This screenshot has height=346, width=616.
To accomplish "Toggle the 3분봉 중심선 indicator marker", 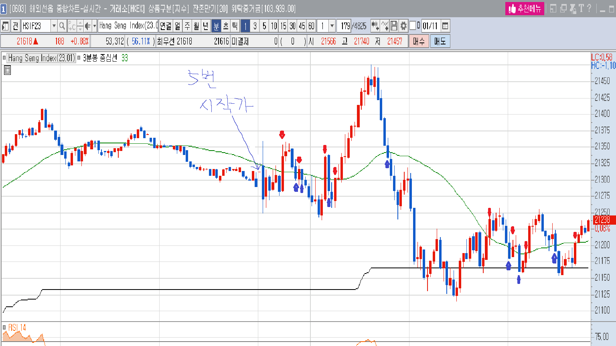I will click(79, 58).
